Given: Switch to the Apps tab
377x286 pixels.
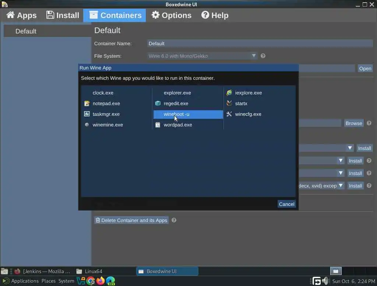Looking at the screenshot, I should [x=21, y=15].
